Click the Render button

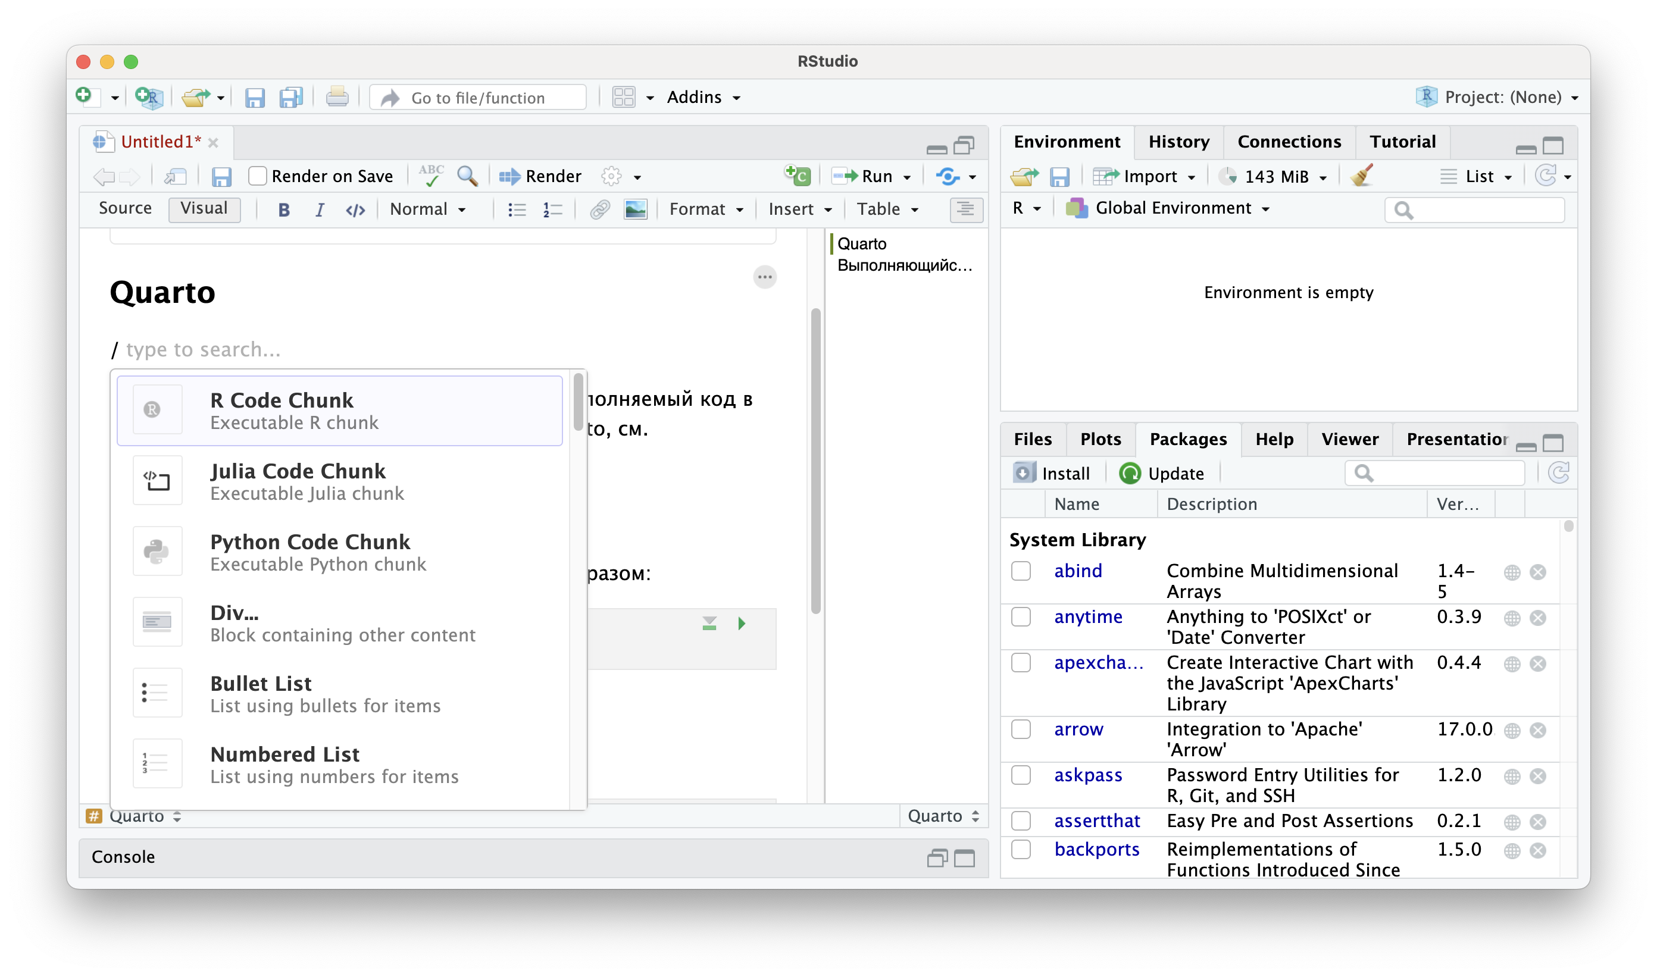540,177
